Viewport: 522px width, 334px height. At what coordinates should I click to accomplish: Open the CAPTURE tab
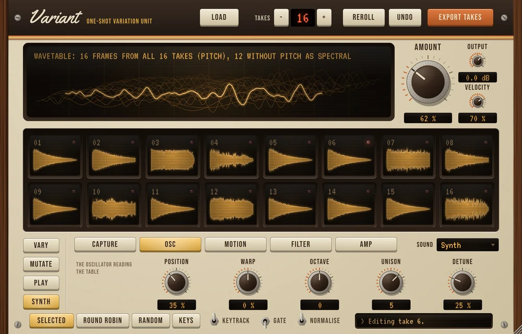point(105,244)
